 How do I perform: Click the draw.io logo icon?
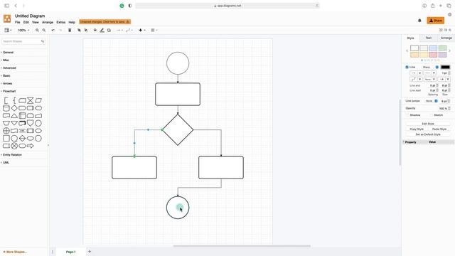coord(7,18)
